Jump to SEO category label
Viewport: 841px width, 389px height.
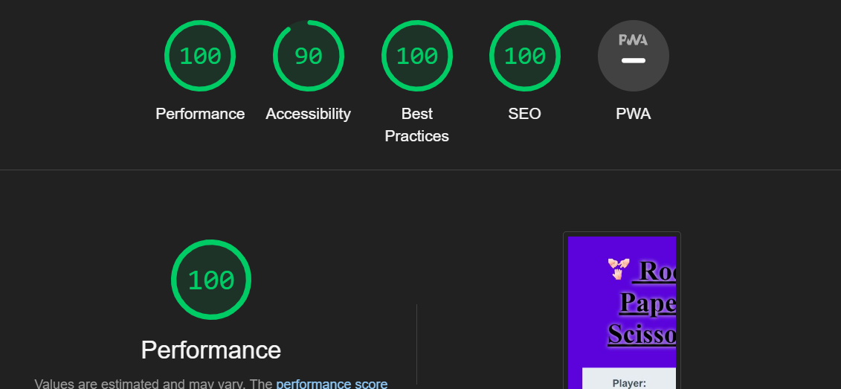tap(524, 114)
